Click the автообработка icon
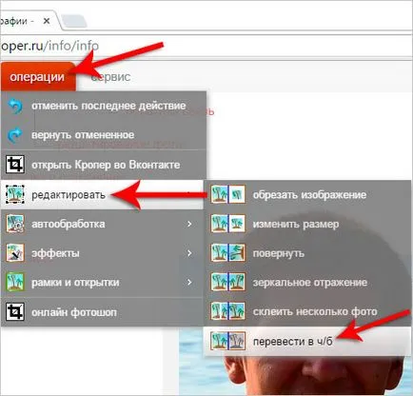Viewport: 413px width, 396px height. (x=15, y=224)
